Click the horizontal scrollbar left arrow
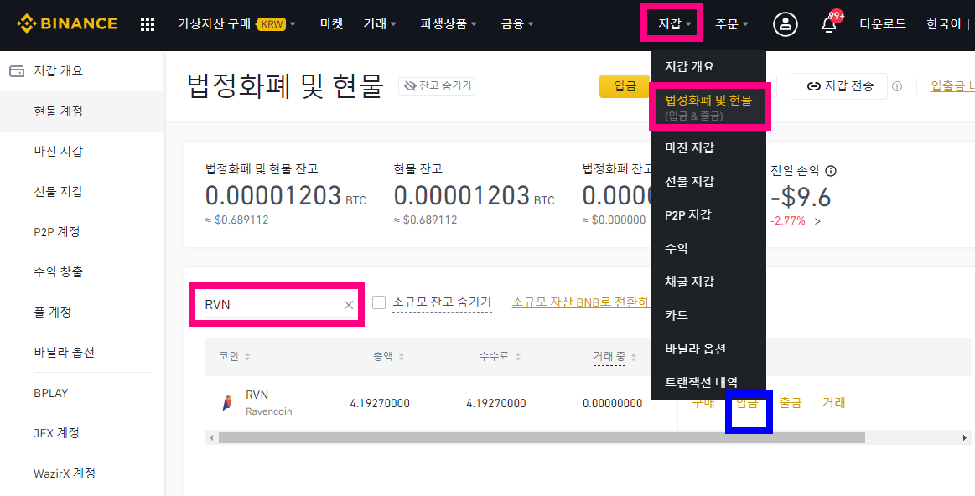 (211, 437)
